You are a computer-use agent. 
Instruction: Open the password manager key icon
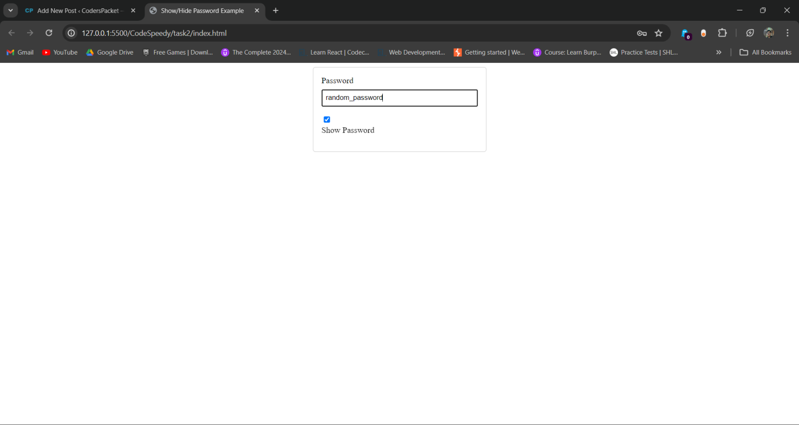click(641, 33)
